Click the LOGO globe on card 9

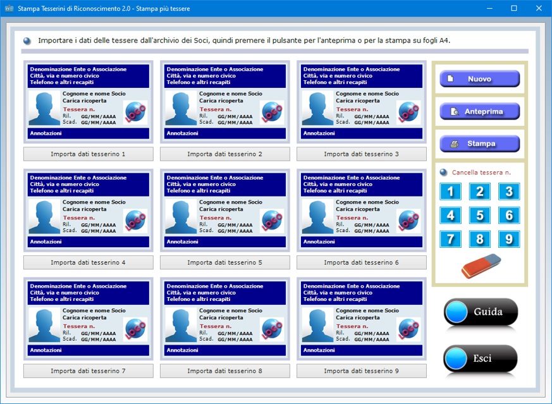pos(408,329)
